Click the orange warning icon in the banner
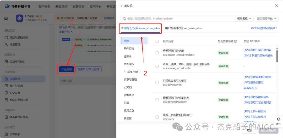Screen dimensions: 283x138 [x=58, y=18]
